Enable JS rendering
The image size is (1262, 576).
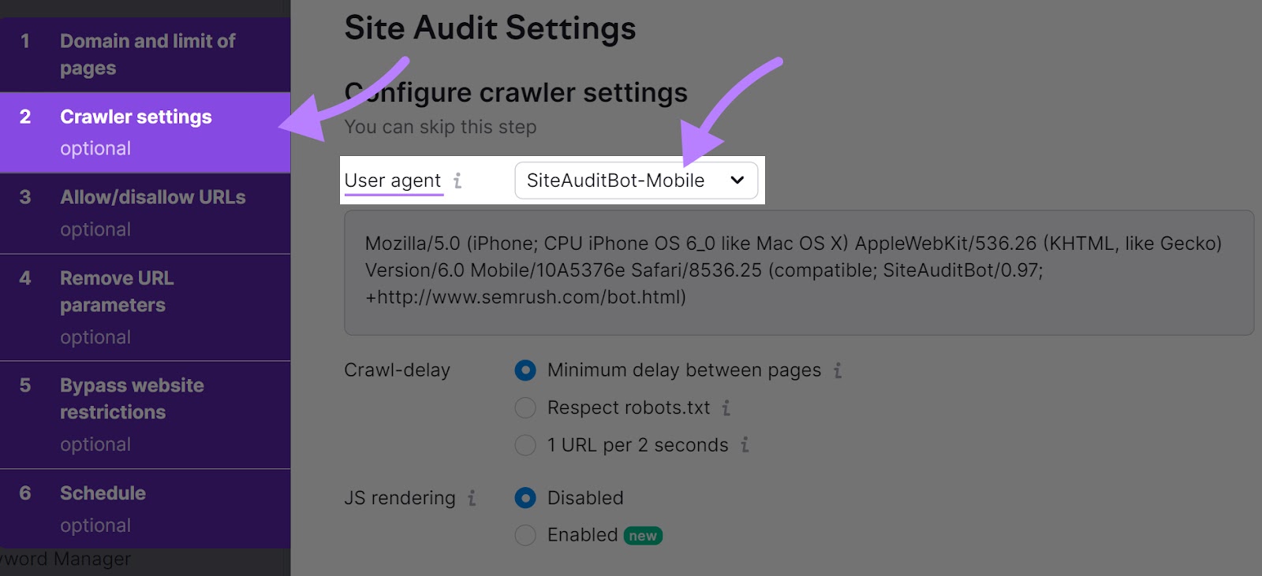click(525, 535)
